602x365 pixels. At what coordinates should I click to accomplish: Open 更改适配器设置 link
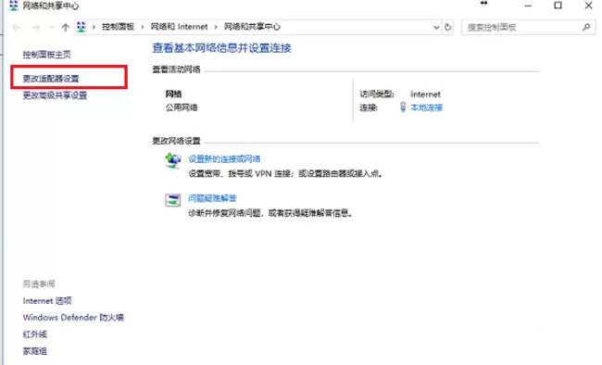(51, 79)
